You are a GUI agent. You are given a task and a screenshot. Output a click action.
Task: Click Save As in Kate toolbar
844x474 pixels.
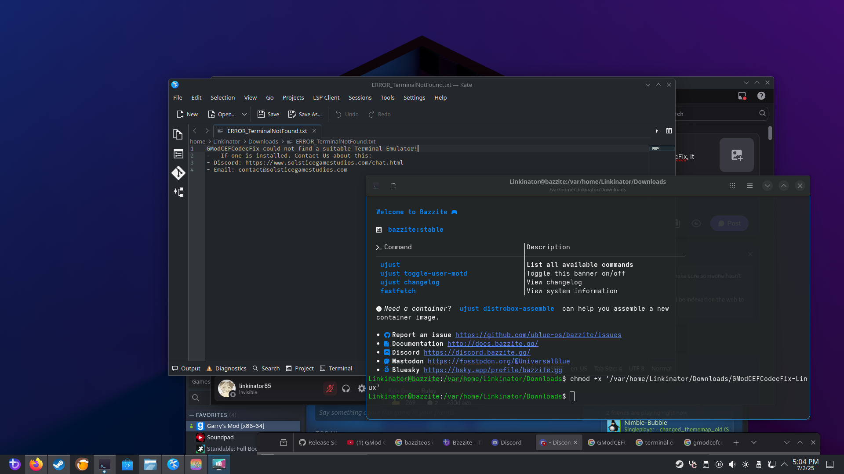click(305, 114)
